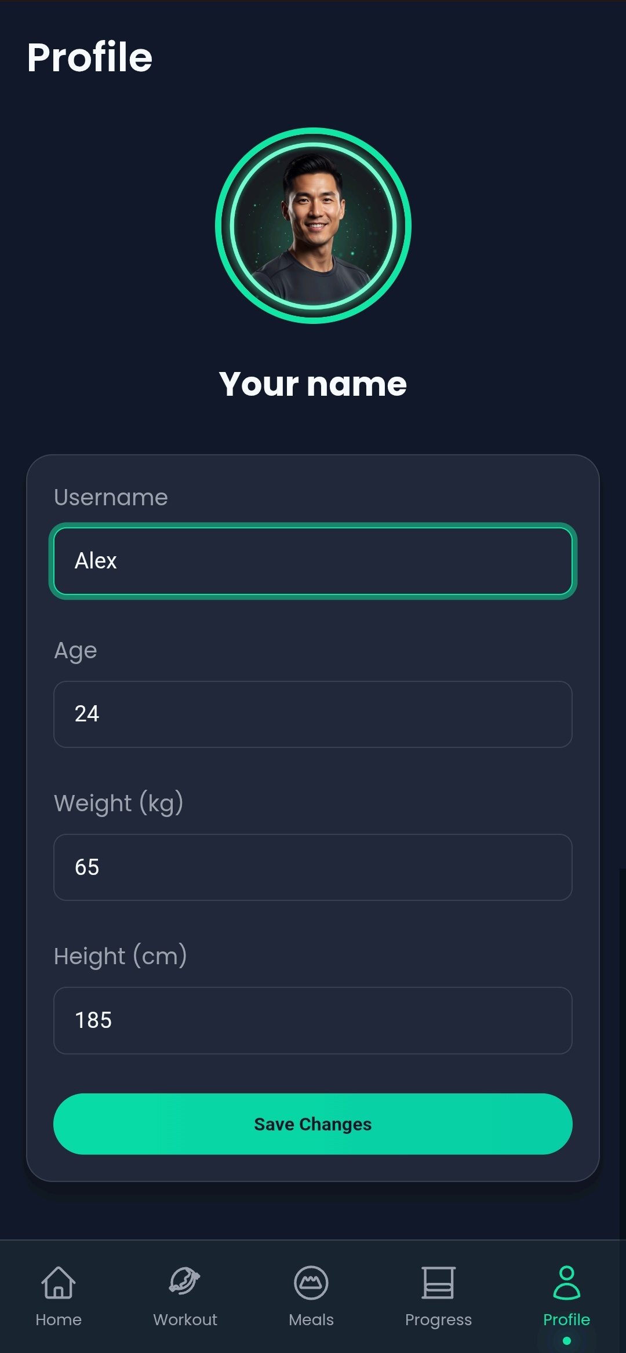Click the dumbbell Workout icon
Image resolution: width=626 pixels, height=1353 pixels.
(185, 1282)
